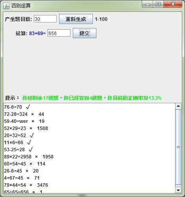
Task: Click the 提示 label
Action: click(x=12, y=98)
